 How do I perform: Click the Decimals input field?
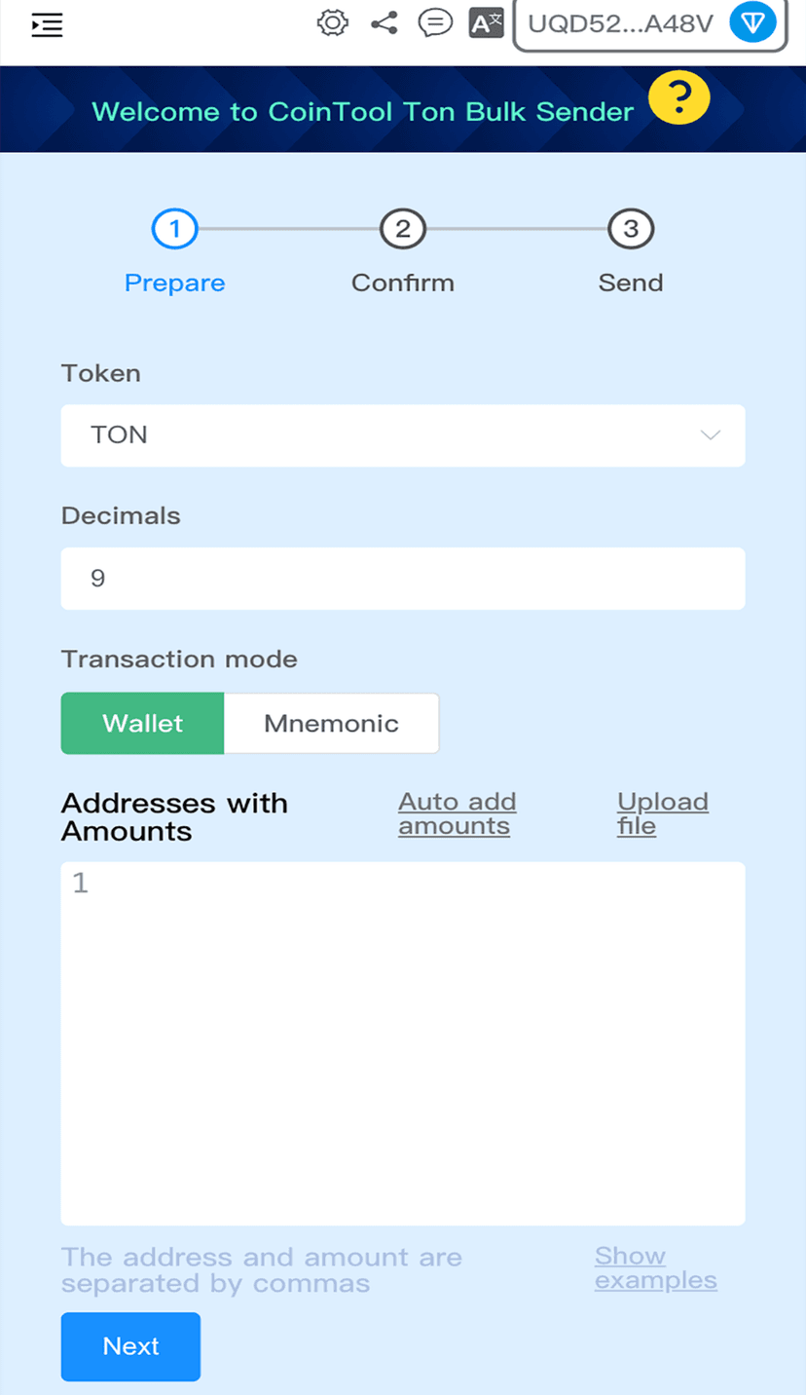pyautogui.click(x=402, y=579)
